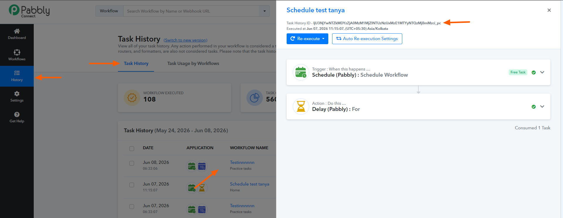Click the WORKFLOW NAME column header
The image size is (563, 218).
point(249,148)
